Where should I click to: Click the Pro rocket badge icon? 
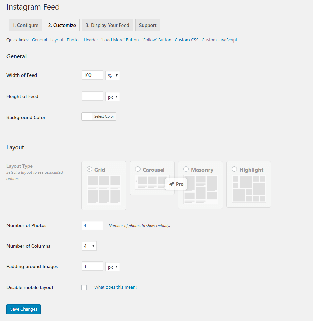click(x=172, y=184)
